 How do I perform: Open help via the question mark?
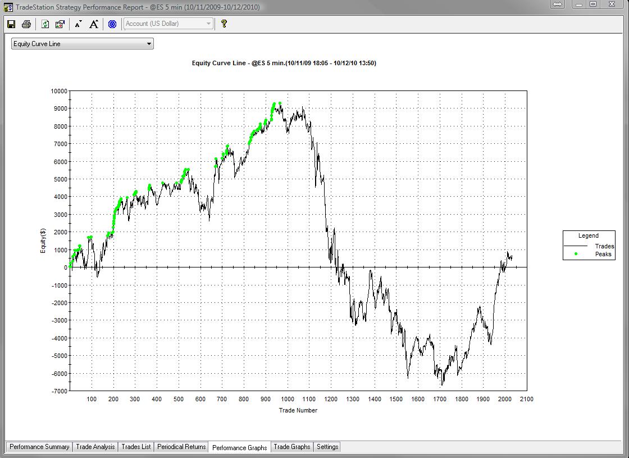tap(224, 24)
